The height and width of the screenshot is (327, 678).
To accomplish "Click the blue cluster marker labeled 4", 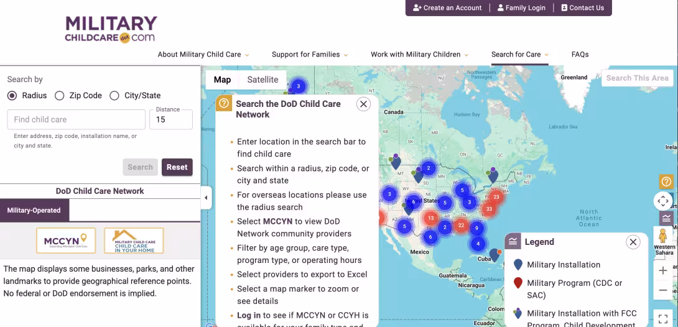I will point(478,244).
